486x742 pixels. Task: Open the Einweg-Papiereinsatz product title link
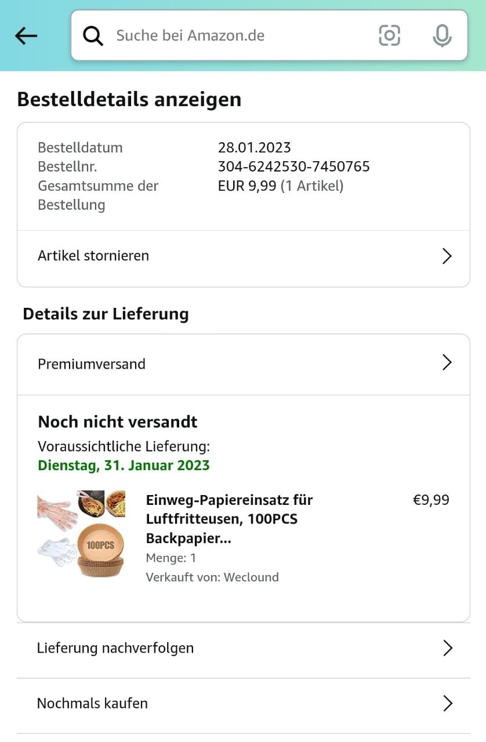[x=229, y=519]
